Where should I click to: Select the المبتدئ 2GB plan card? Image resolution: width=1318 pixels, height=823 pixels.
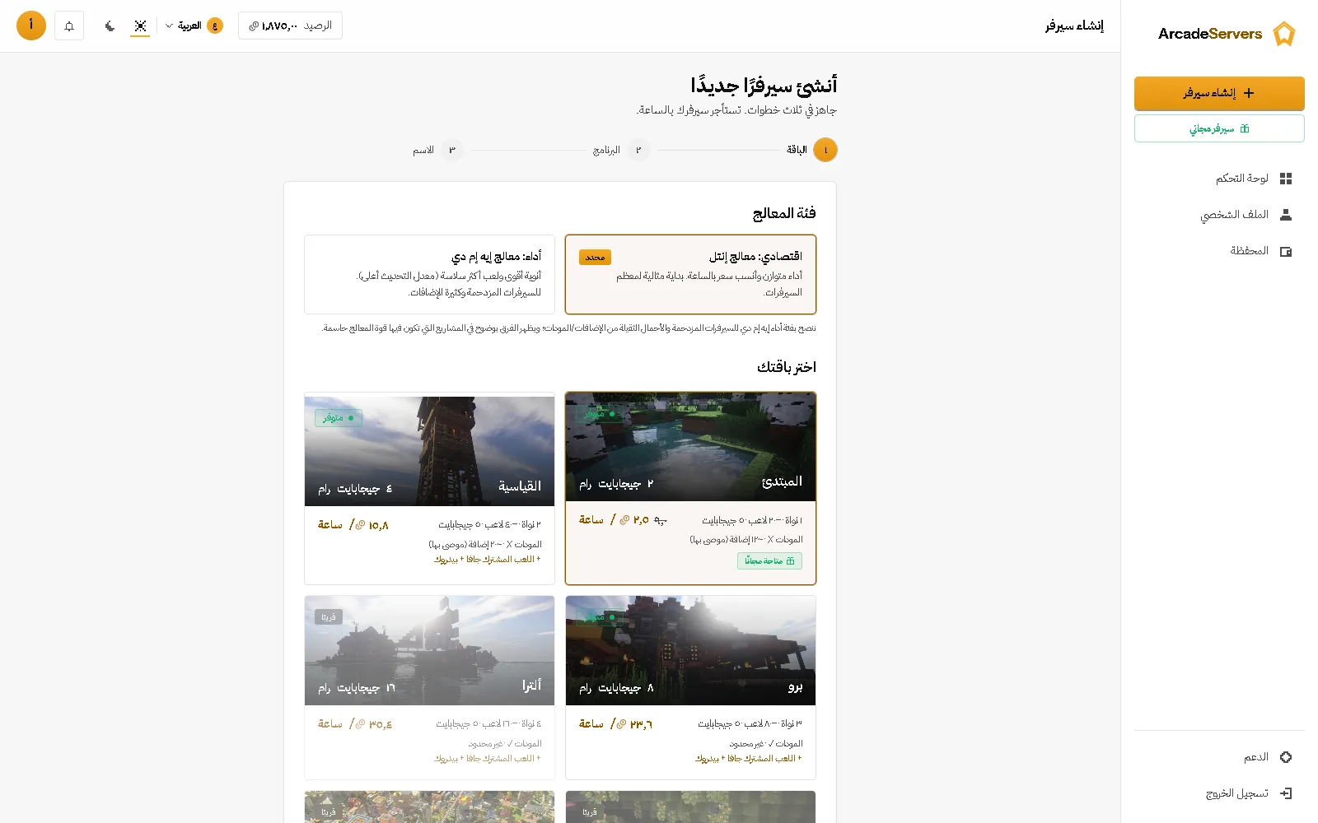coord(690,488)
